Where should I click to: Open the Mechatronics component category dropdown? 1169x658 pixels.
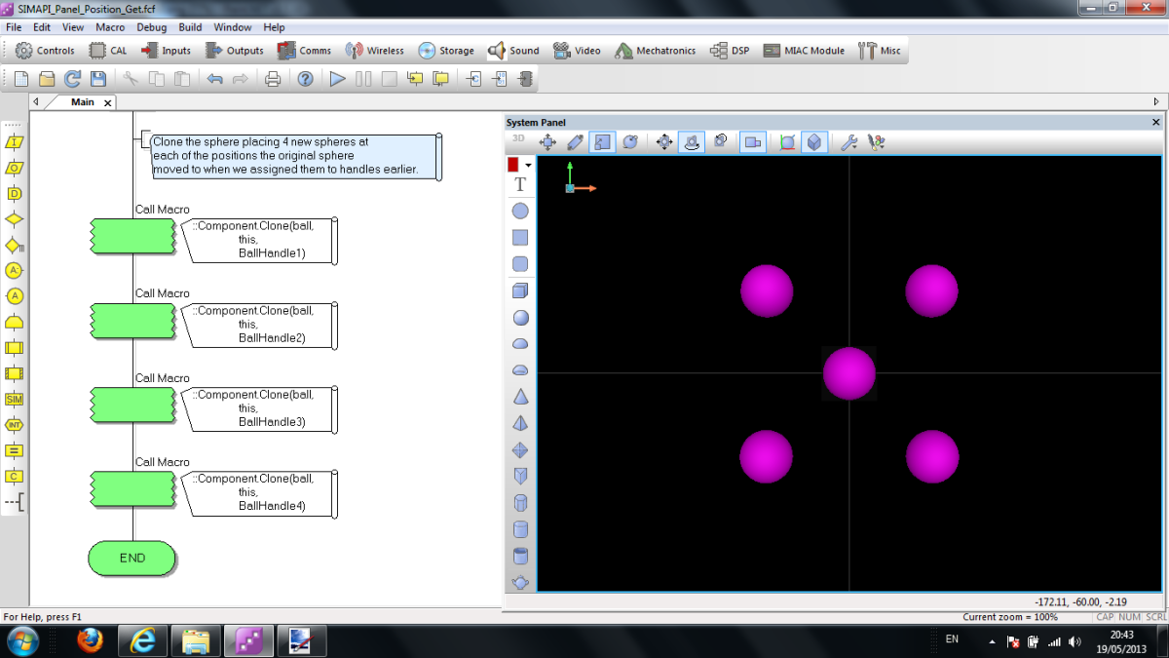655,51
